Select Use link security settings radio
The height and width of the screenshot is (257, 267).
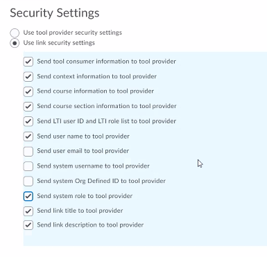point(15,43)
